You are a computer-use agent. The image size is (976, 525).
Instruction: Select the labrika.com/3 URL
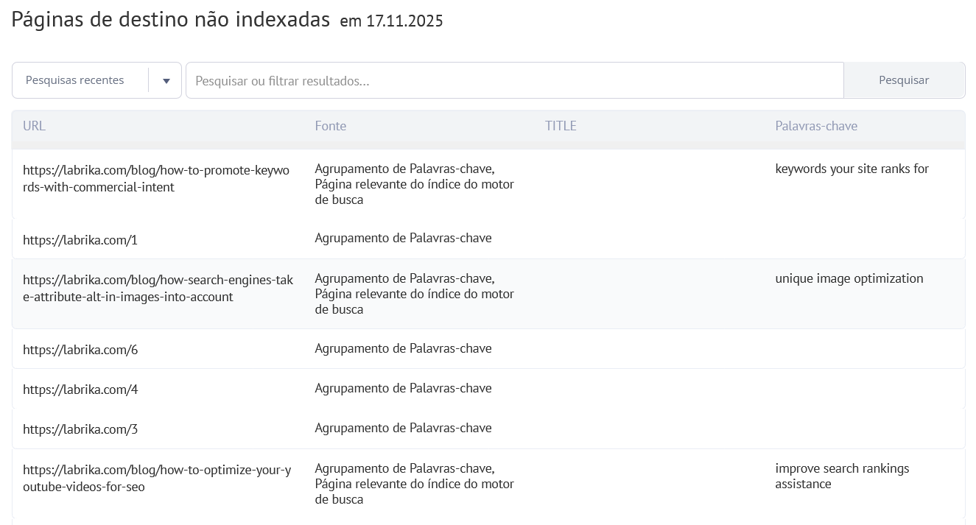point(80,428)
